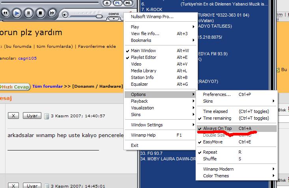Viewport: 289px width, 188px height.
Task: Select playlist entry ending (RADYO7)
Action: click(208, 81)
